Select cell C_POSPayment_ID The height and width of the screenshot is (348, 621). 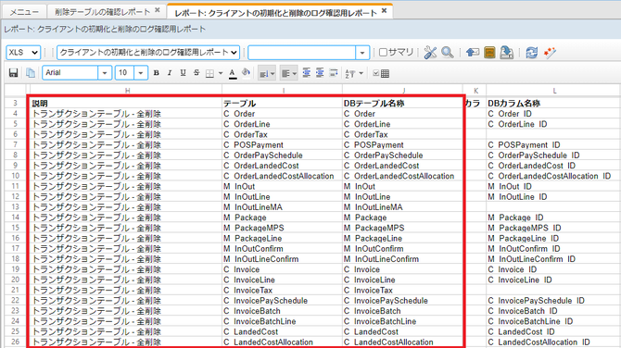point(554,144)
